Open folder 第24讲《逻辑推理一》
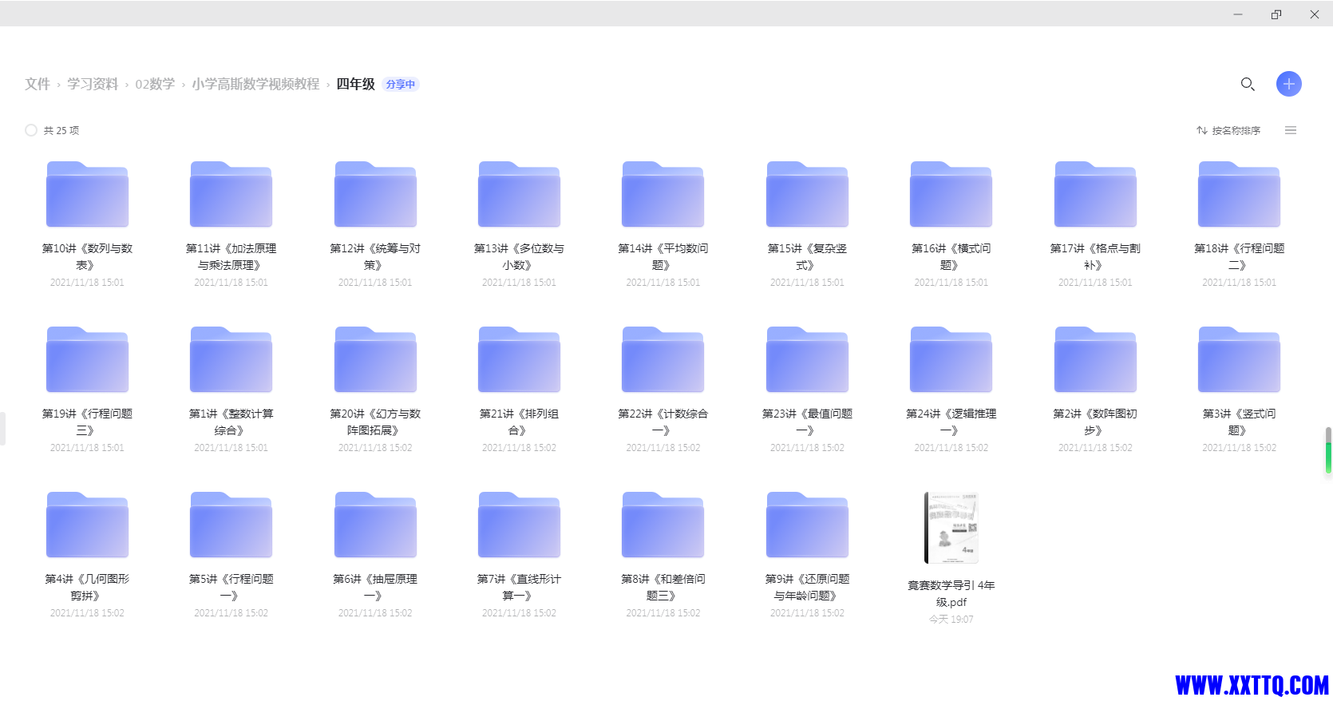1333x701 pixels. tap(951, 359)
